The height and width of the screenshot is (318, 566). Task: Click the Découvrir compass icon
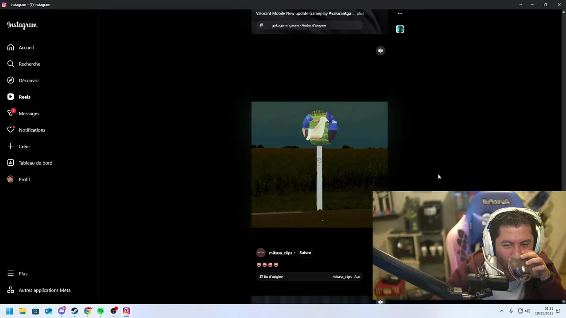click(11, 80)
